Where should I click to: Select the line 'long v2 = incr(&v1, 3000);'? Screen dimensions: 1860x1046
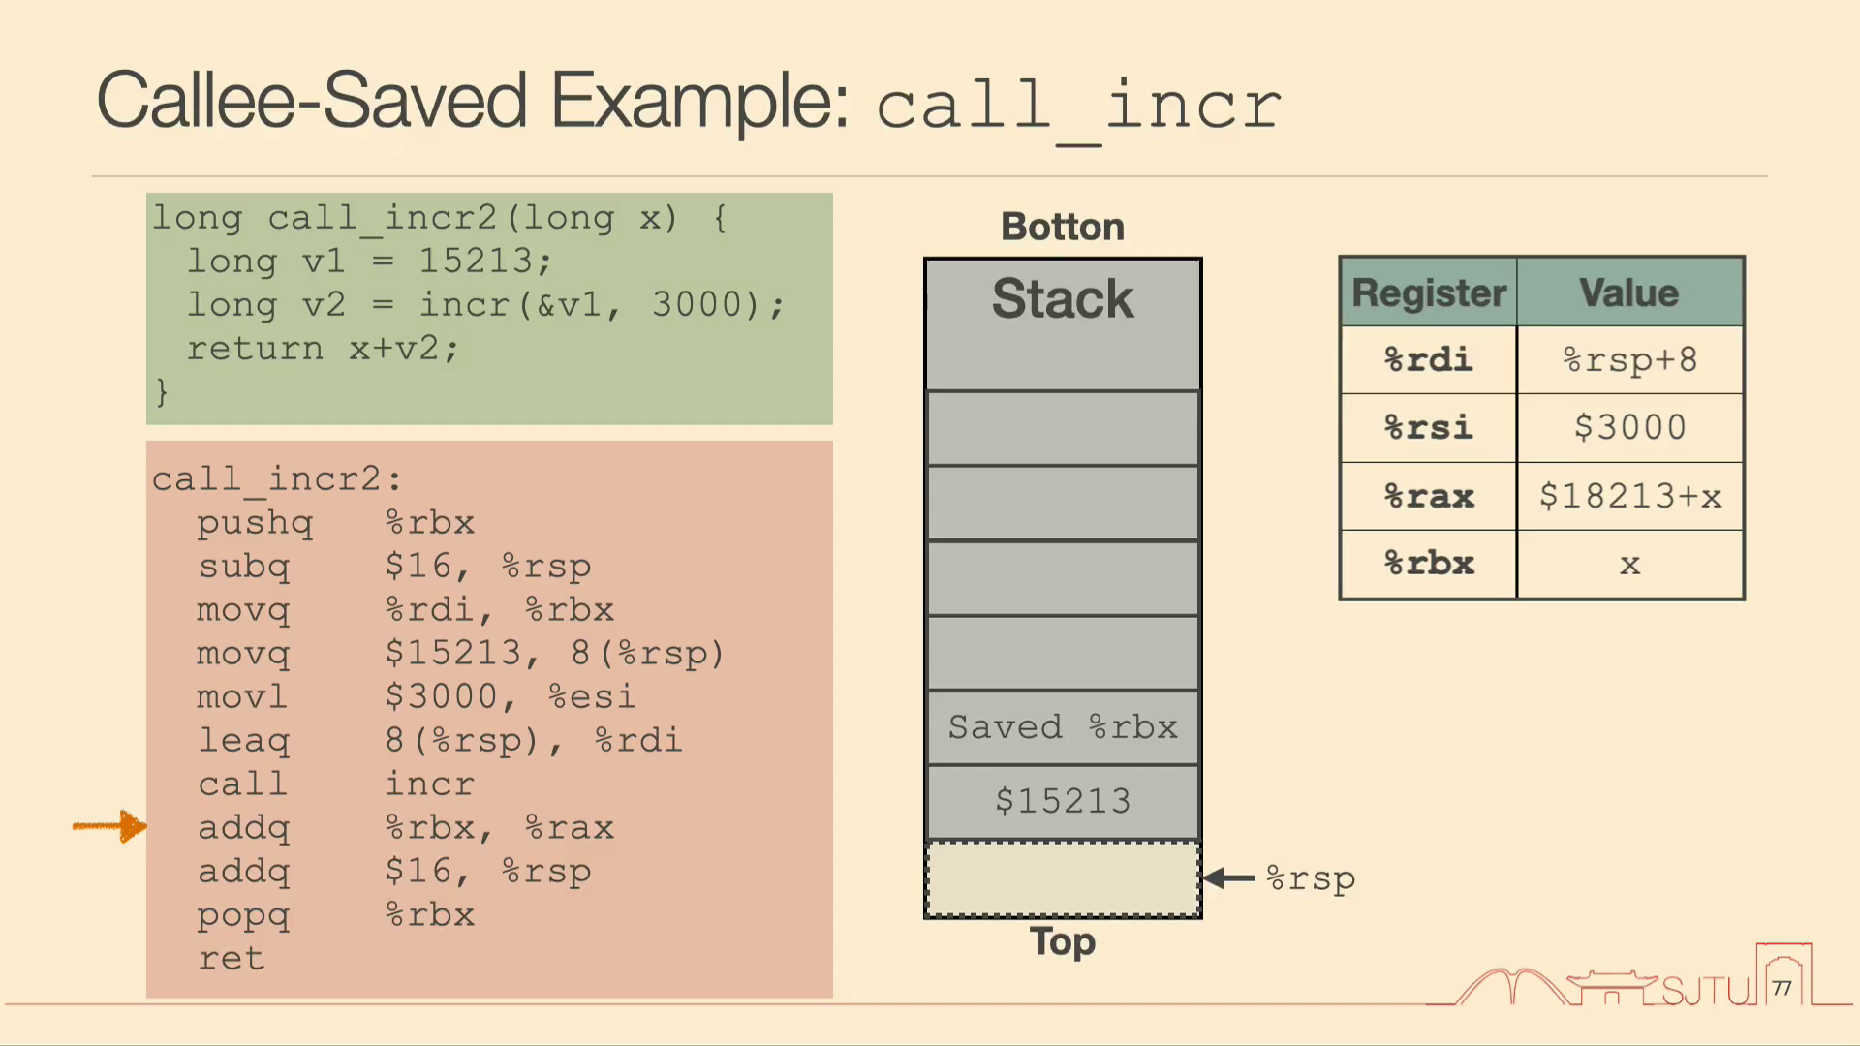pyautogui.click(x=485, y=304)
